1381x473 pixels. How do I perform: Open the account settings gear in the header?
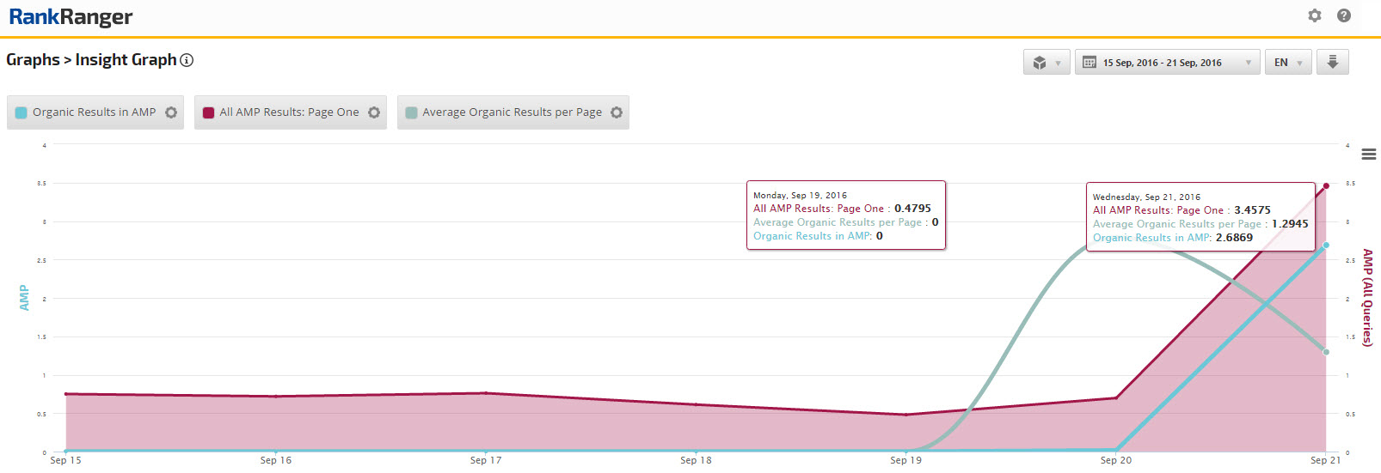[x=1314, y=15]
